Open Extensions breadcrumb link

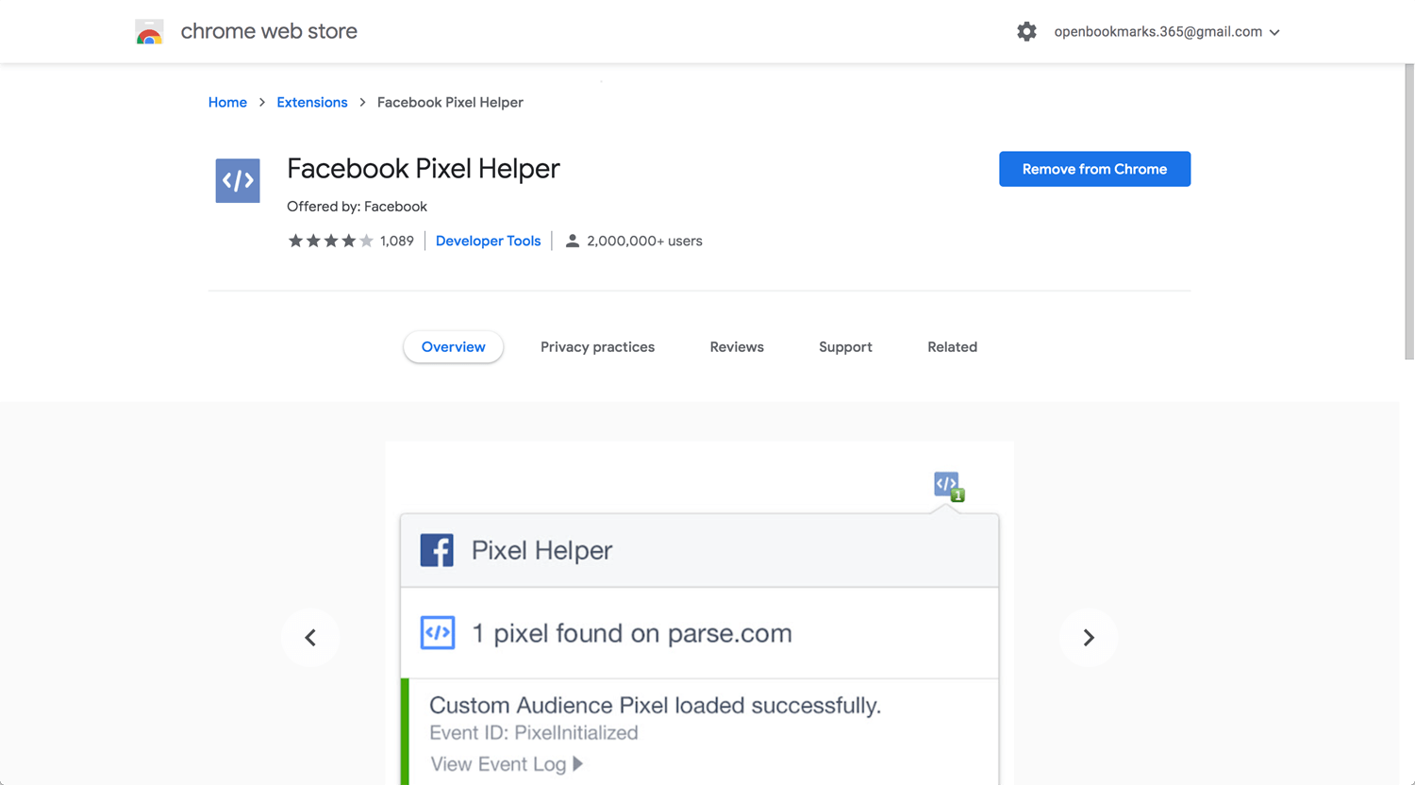312,102
